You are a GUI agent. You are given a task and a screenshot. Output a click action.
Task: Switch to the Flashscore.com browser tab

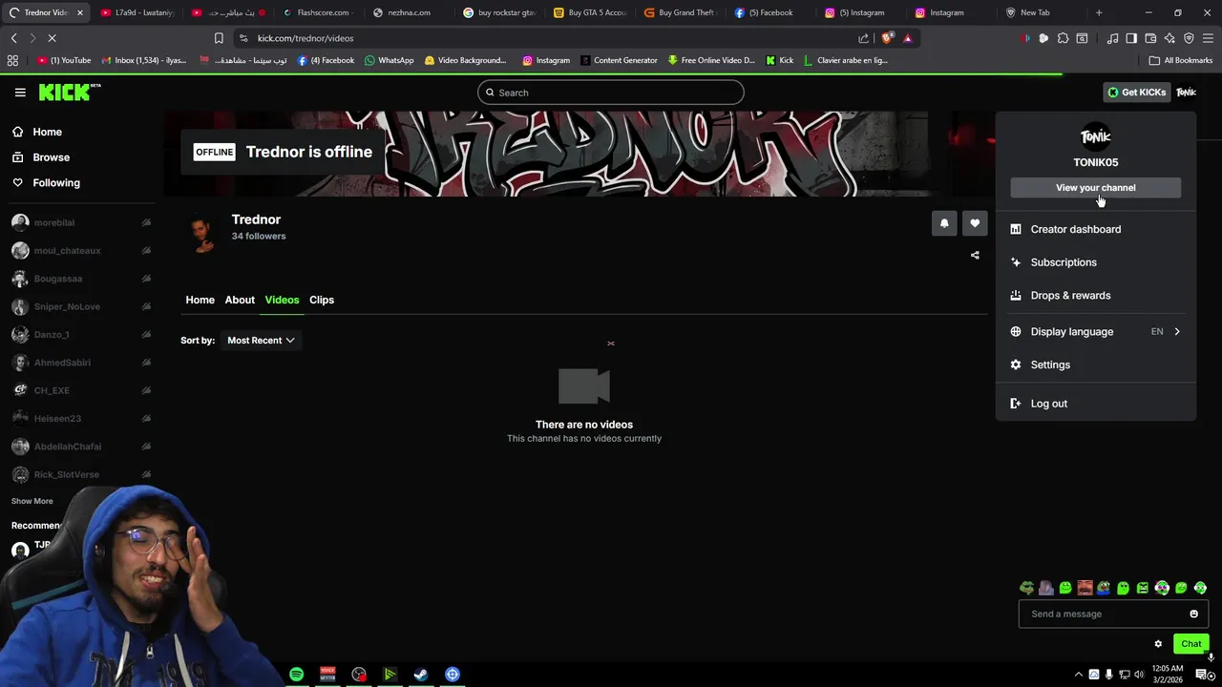pos(319,12)
